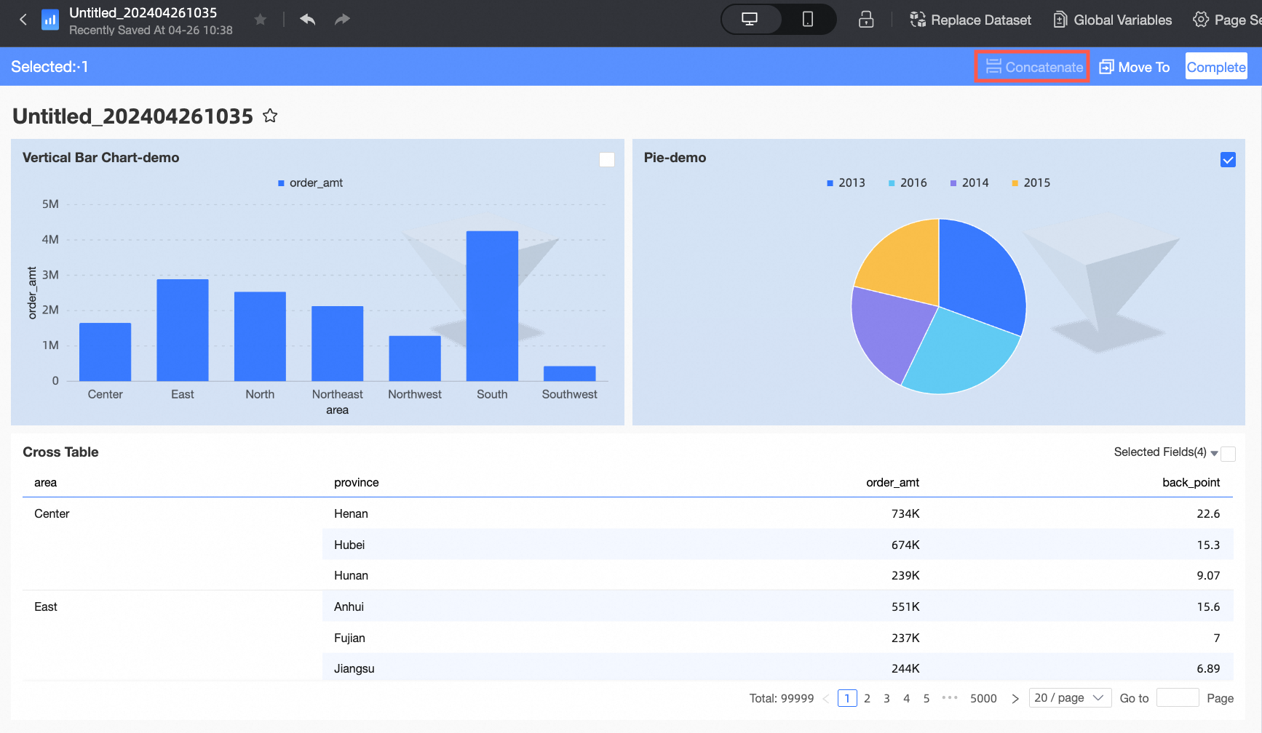Open the 20 / page size dropdown

point(1069,698)
